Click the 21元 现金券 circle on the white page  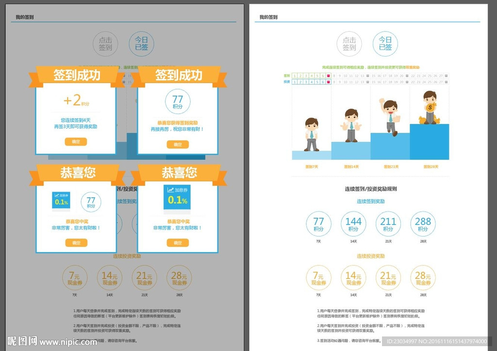(x=388, y=278)
